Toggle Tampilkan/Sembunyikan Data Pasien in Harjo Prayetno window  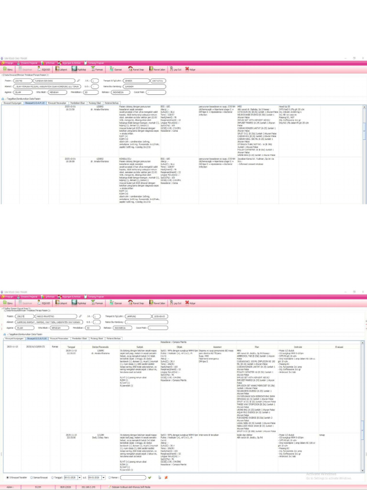(22, 334)
